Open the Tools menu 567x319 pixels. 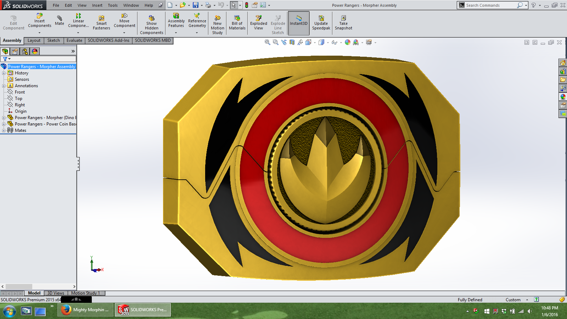coord(113,5)
